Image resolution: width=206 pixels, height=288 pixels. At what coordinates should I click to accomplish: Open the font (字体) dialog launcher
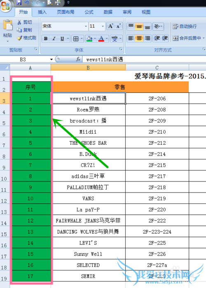121,49
